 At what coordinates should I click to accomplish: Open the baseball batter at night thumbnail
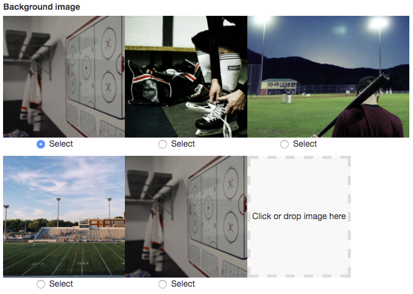(328, 77)
